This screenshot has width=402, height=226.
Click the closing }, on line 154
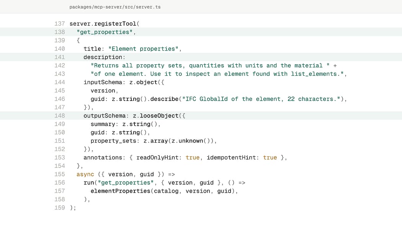pyautogui.click(x=80, y=166)
